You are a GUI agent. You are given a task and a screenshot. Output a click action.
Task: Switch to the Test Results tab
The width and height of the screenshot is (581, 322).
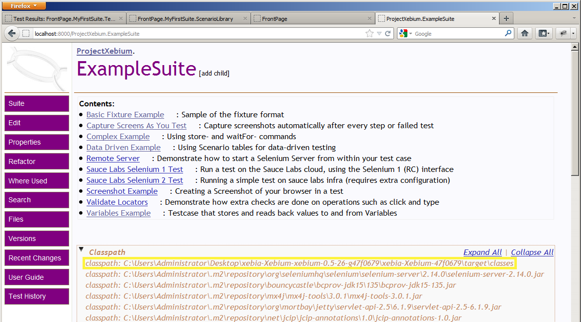64,18
